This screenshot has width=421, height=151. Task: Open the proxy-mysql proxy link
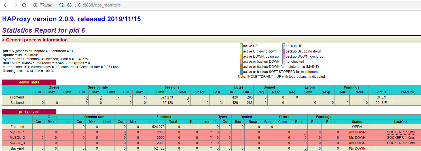pos(29,112)
